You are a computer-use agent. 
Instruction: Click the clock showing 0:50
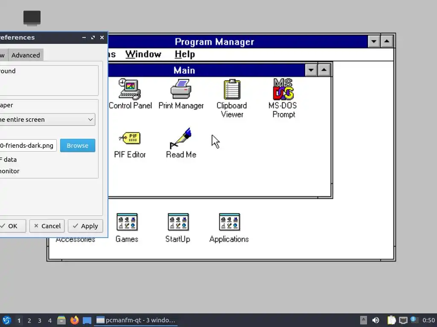[428, 320]
